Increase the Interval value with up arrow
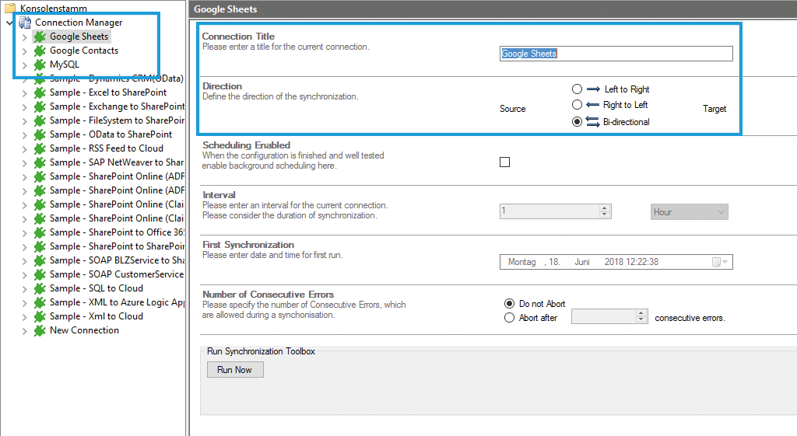The height and width of the screenshot is (436, 797). (605, 208)
